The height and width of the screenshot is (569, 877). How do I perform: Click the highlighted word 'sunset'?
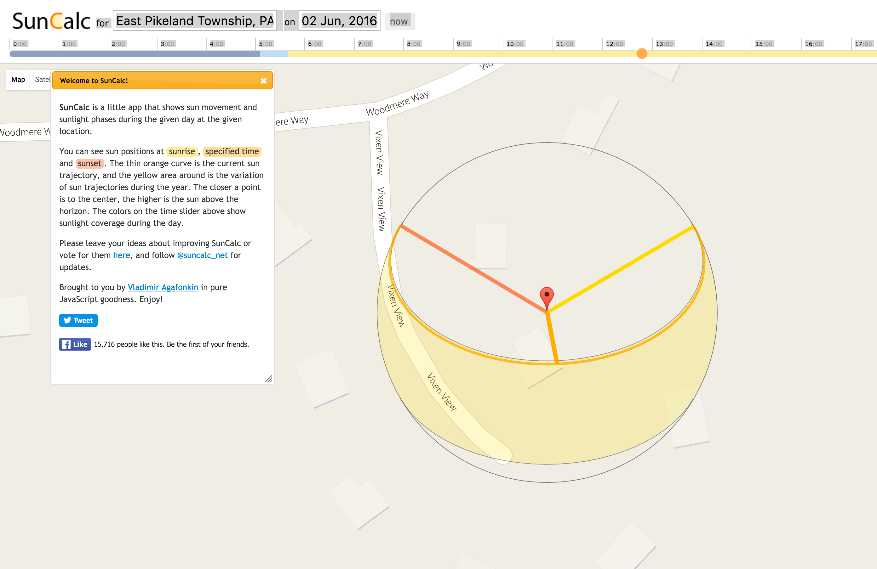point(89,163)
